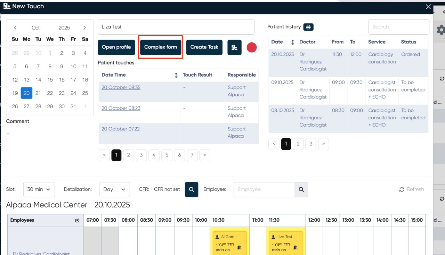Click the Refresh schedule button
This screenshot has width=445, height=255.
412,189
